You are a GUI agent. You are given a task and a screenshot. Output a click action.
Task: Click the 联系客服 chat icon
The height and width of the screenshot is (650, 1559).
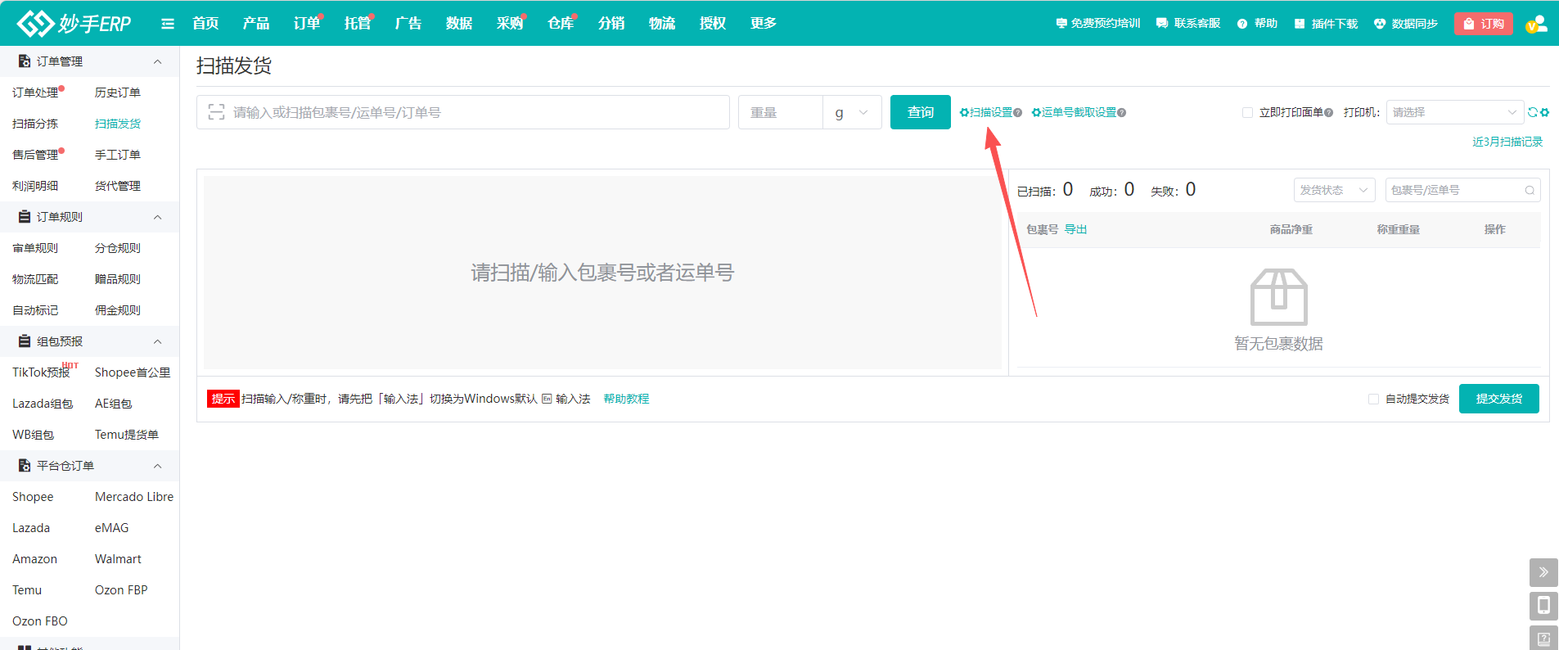pyautogui.click(x=1162, y=24)
